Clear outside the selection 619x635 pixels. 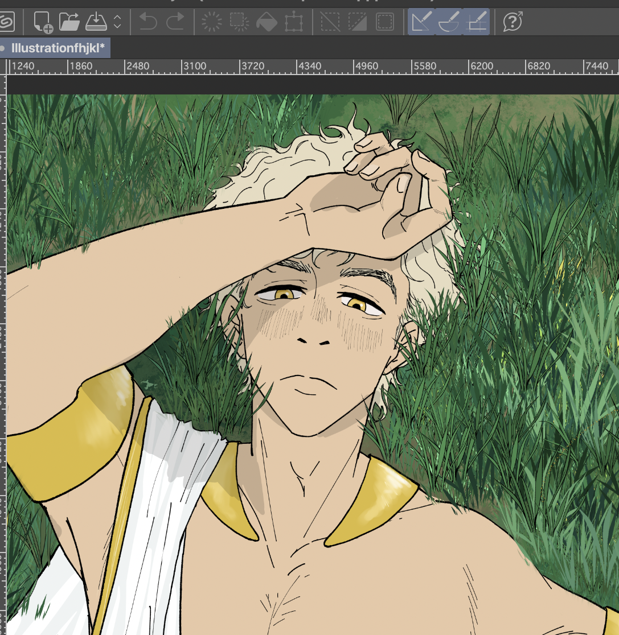pos(239,22)
